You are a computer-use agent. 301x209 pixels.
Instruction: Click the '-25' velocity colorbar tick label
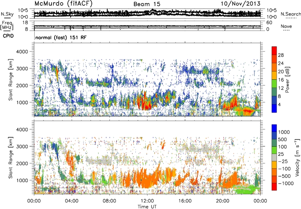tap(283, 161)
